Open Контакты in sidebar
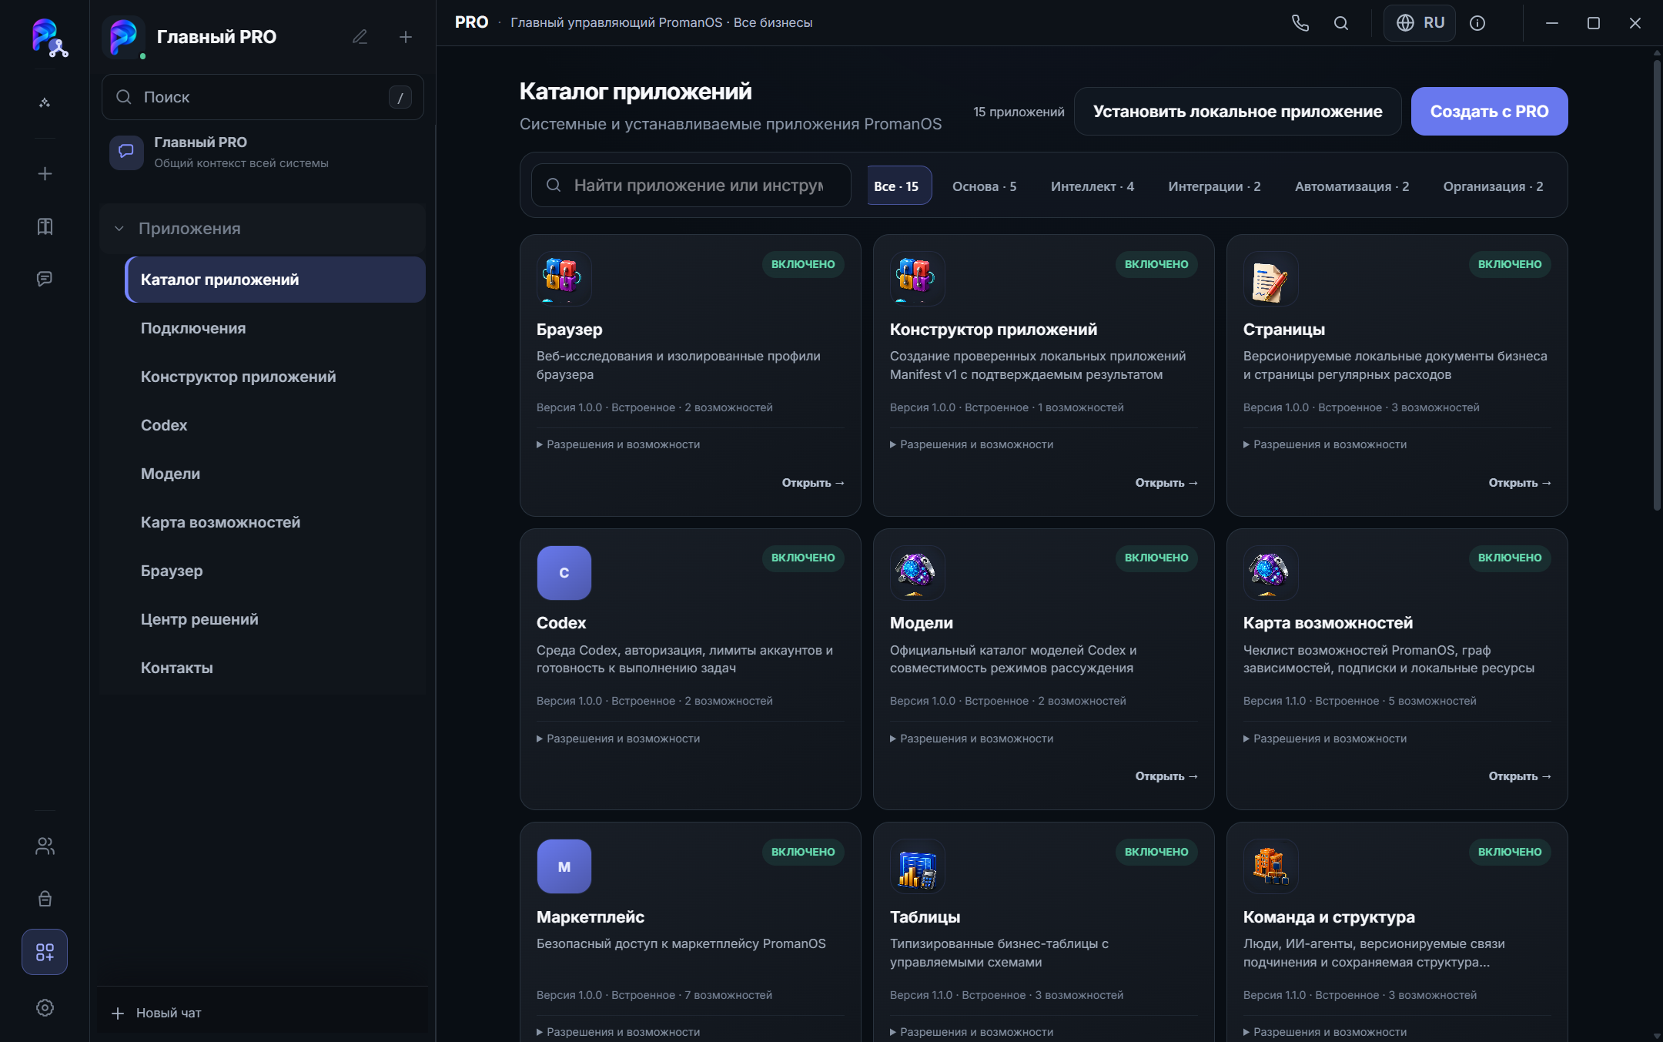The width and height of the screenshot is (1663, 1042). pos(275,668)
